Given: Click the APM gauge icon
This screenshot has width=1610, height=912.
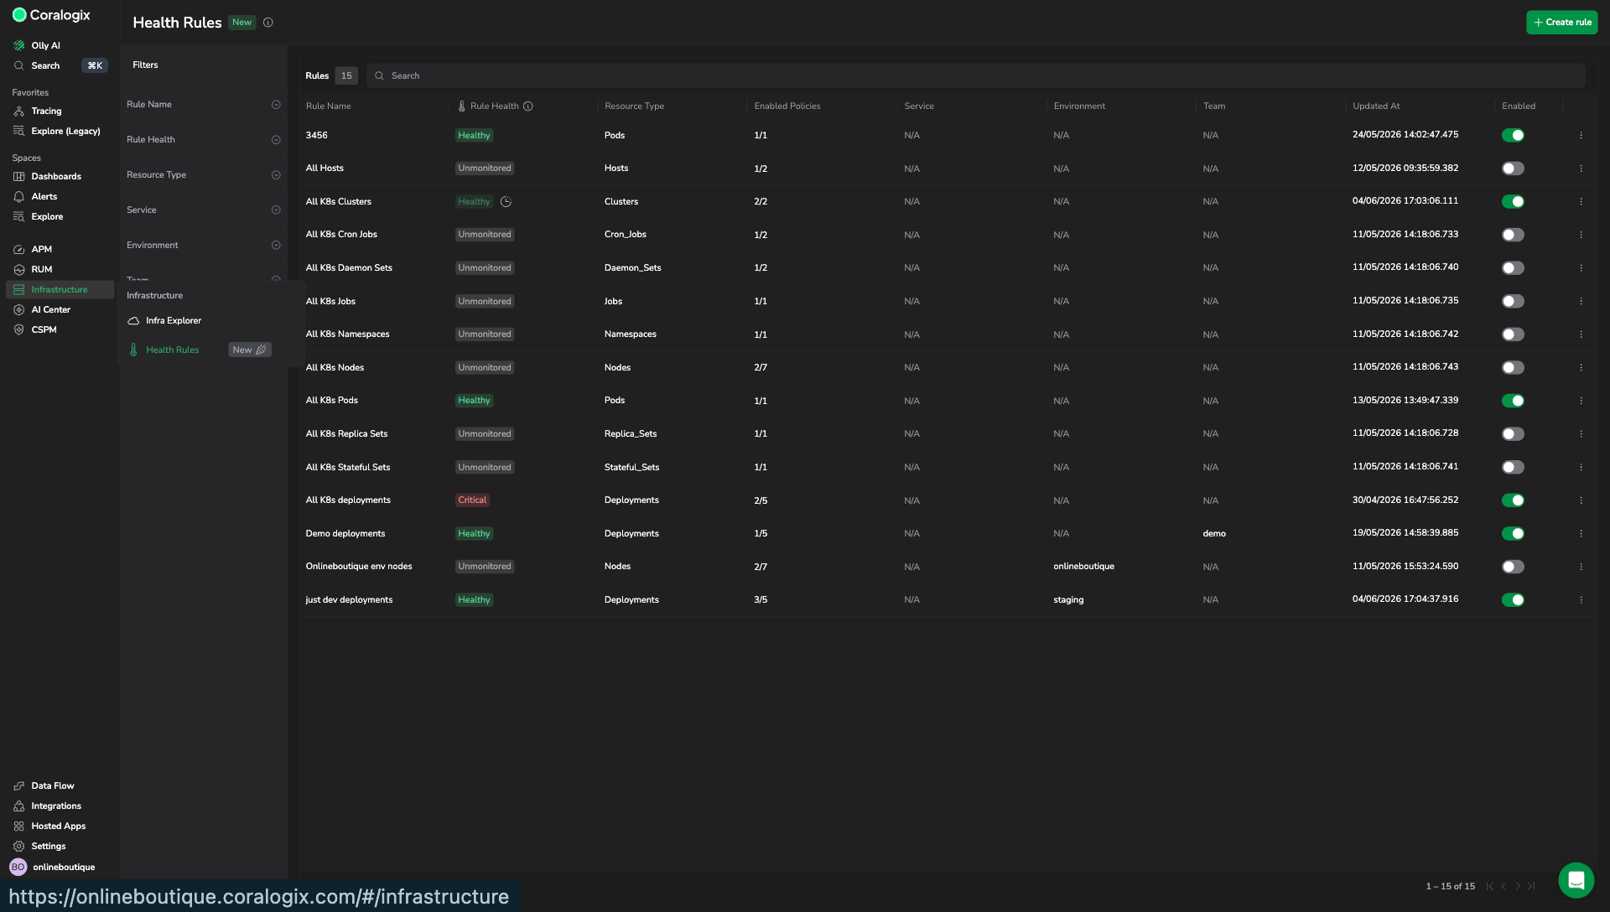Looking at the screenshot, I should pos(18,249).
